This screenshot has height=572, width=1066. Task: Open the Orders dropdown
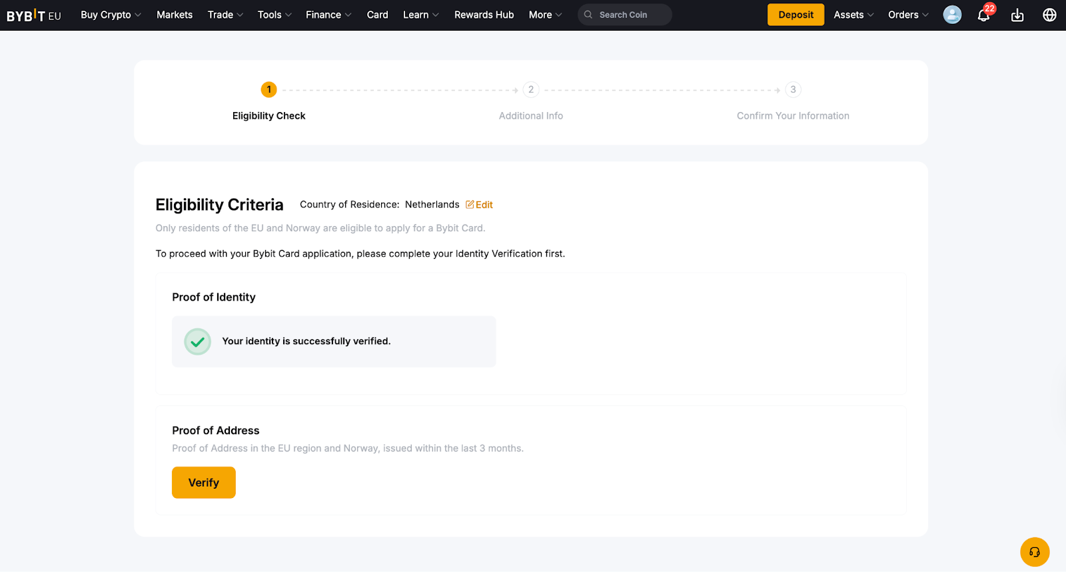coord(908,15)
